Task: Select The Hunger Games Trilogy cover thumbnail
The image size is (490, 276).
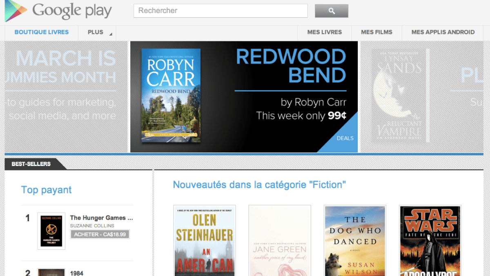Action: [51, 231]
